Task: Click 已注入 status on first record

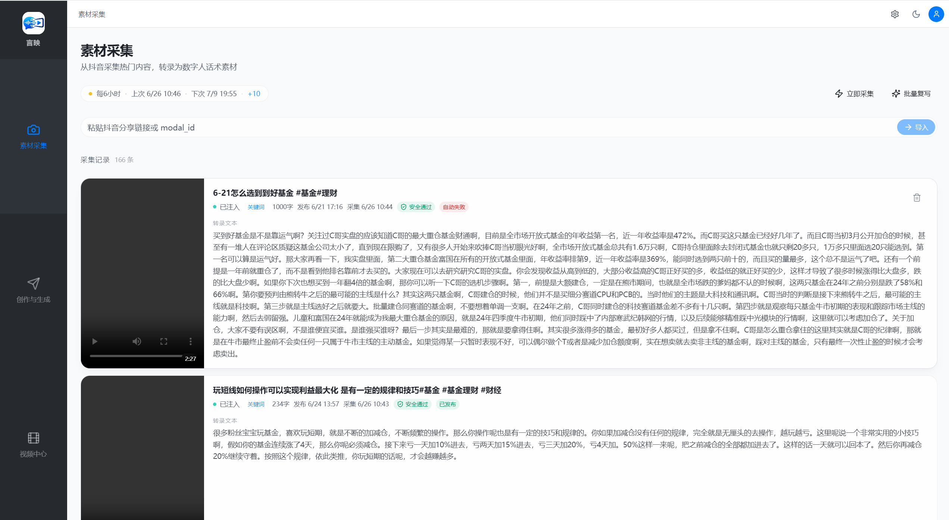Action: (x=227, y=207)
